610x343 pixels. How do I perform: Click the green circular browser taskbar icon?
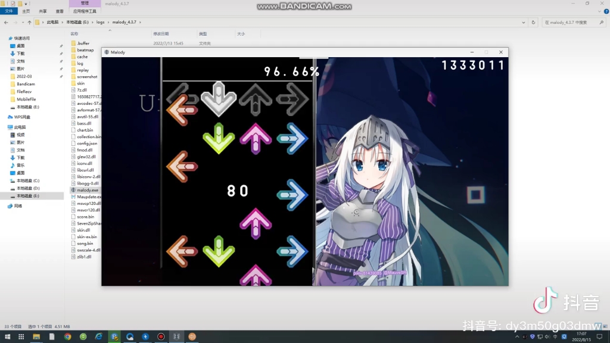[83, 337]
